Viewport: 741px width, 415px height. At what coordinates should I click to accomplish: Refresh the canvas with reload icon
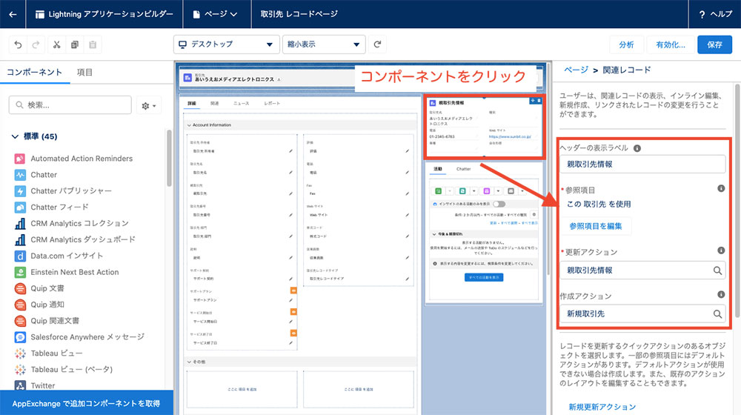pyautogui.click(x=377, y=44)
